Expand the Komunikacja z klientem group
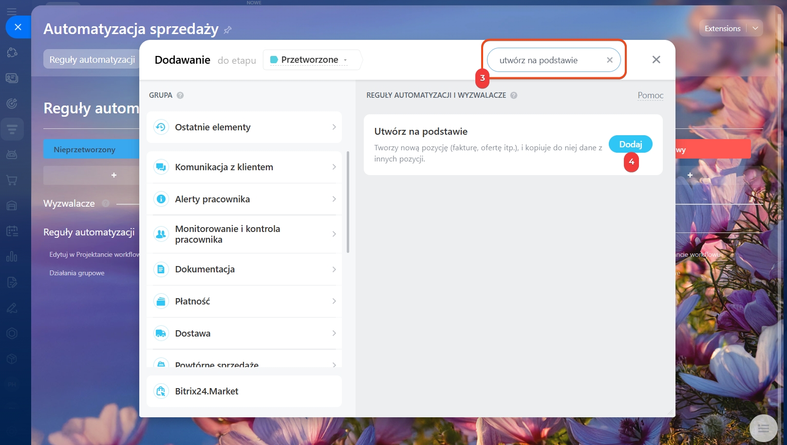787x445 pixels. 244,167
